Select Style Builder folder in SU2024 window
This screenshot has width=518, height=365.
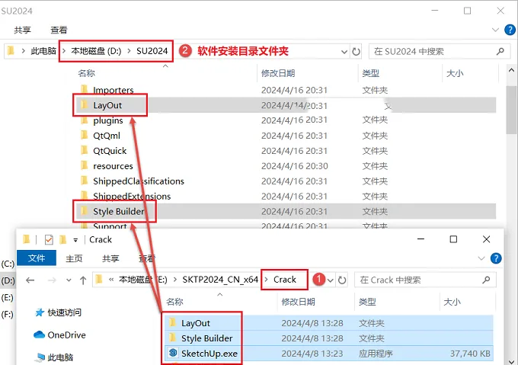[x=119, y=211]
